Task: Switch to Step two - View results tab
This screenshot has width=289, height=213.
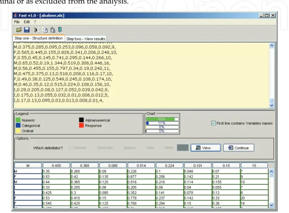Action: (86, 39)
